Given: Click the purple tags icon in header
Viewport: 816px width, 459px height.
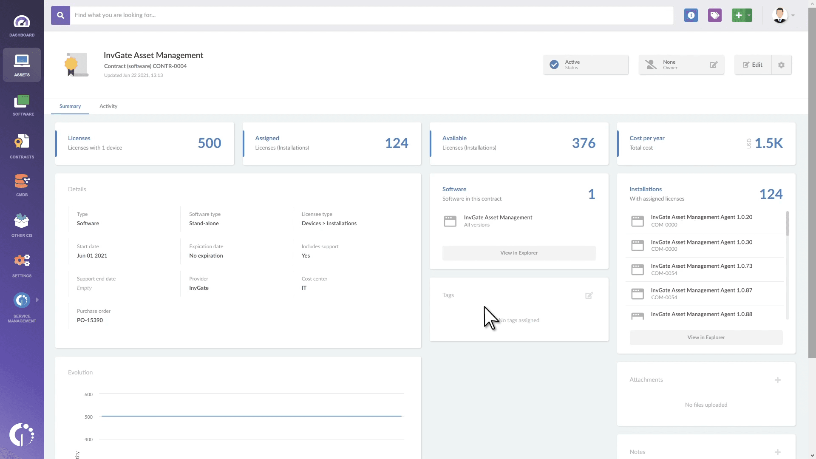Looking at the screenshot, I should pyautogui.click(x=715, y=16).
